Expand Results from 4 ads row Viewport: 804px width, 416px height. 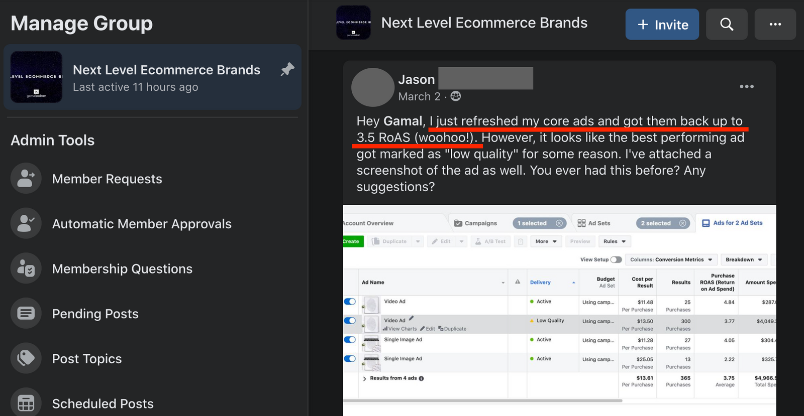364,378
